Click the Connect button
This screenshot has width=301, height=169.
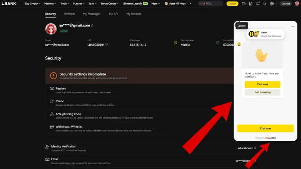(285, 4)
